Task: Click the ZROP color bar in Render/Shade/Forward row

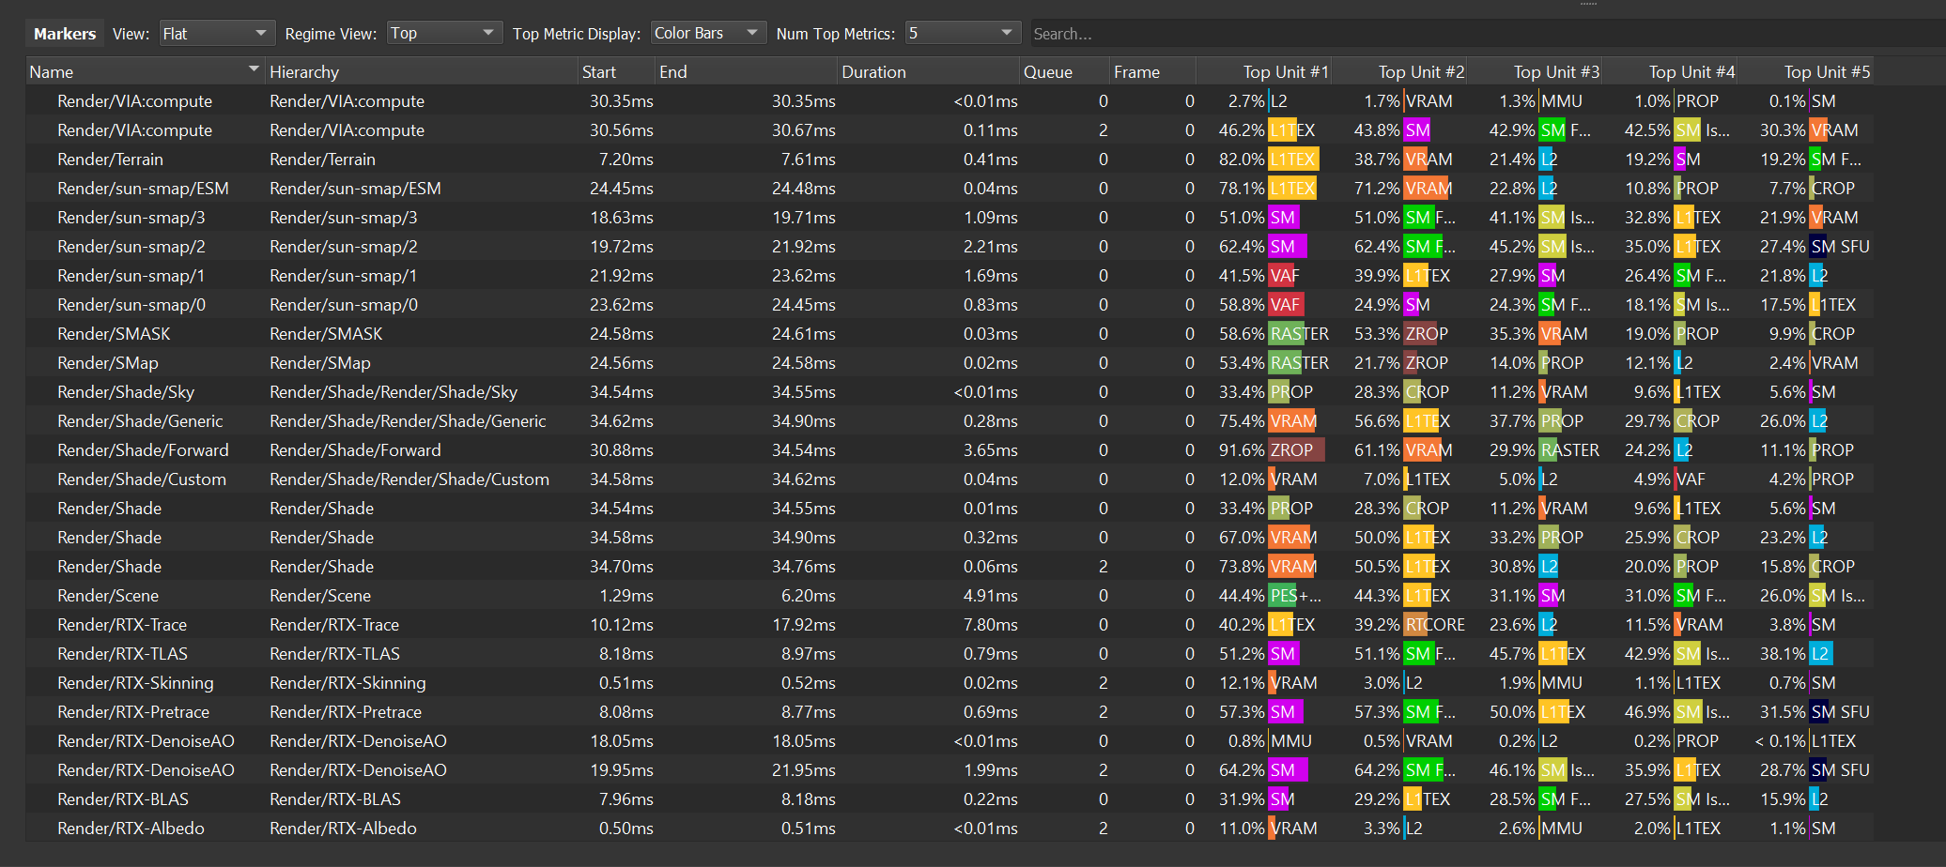Action: pos(1295,450)
